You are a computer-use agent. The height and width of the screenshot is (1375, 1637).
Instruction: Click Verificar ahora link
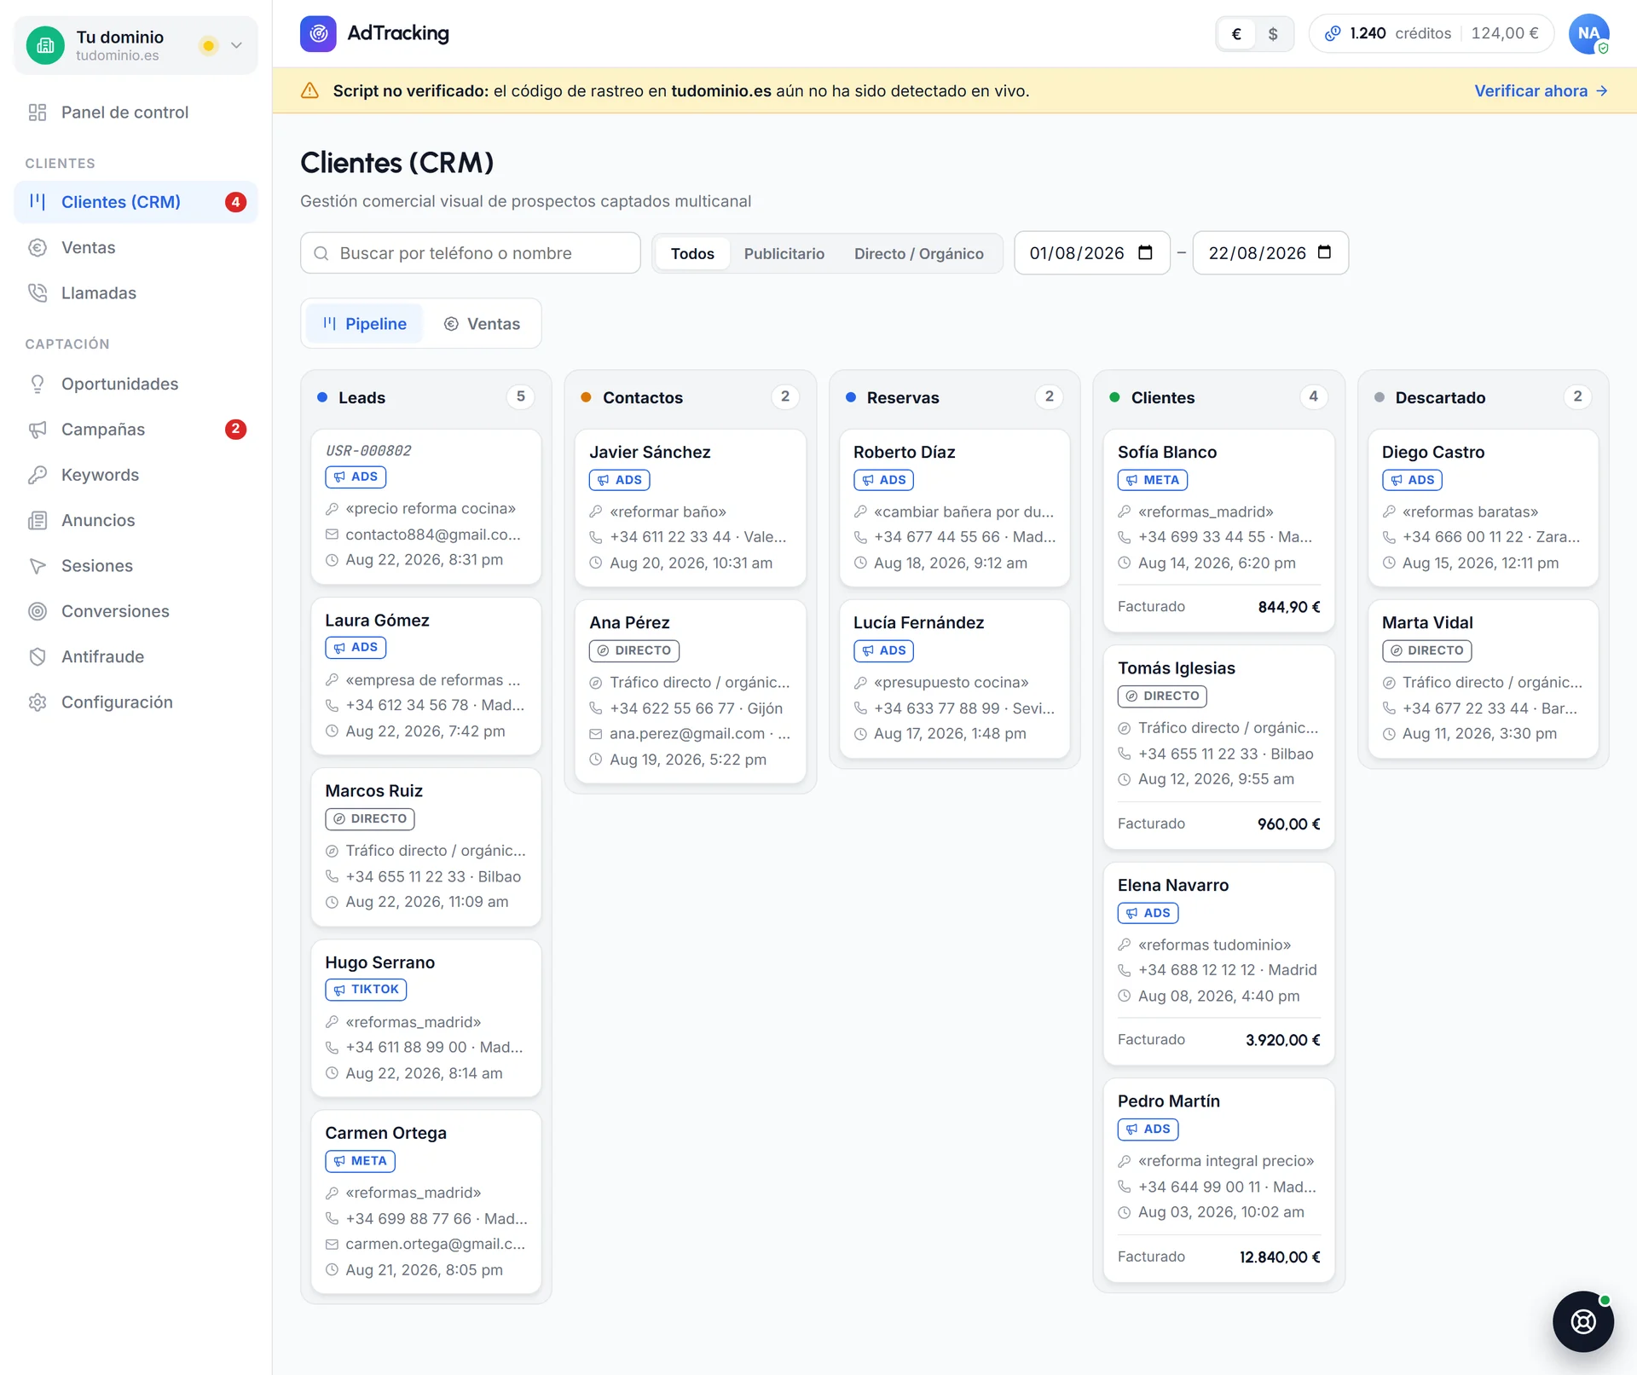(x=1541, y=90)
